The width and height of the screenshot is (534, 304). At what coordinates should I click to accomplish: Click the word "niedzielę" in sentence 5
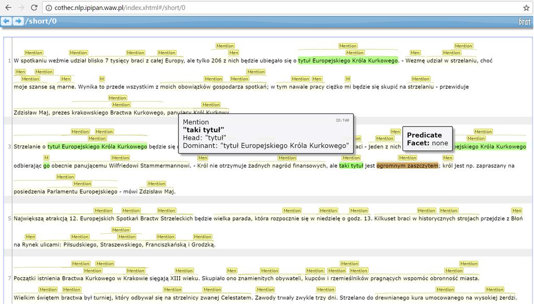(328, 219)
